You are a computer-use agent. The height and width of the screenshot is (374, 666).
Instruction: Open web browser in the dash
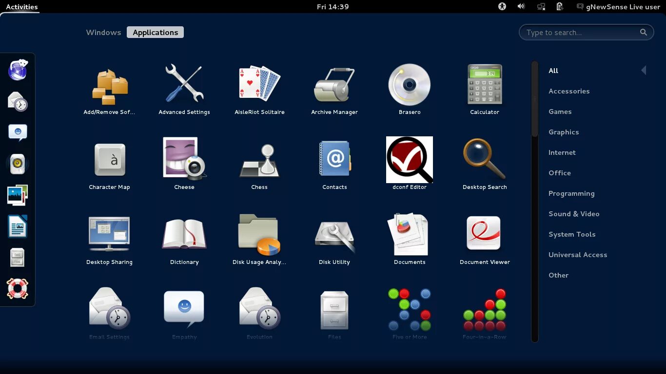click(18, 70)
